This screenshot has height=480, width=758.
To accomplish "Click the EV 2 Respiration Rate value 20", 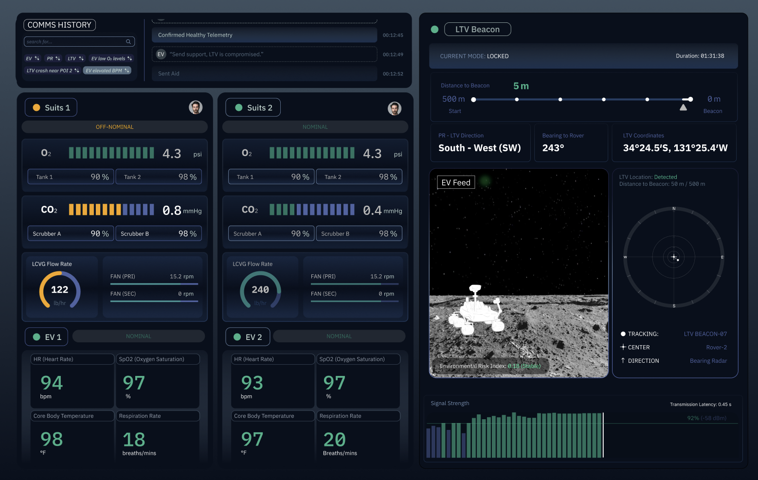I will coord(335,440).
